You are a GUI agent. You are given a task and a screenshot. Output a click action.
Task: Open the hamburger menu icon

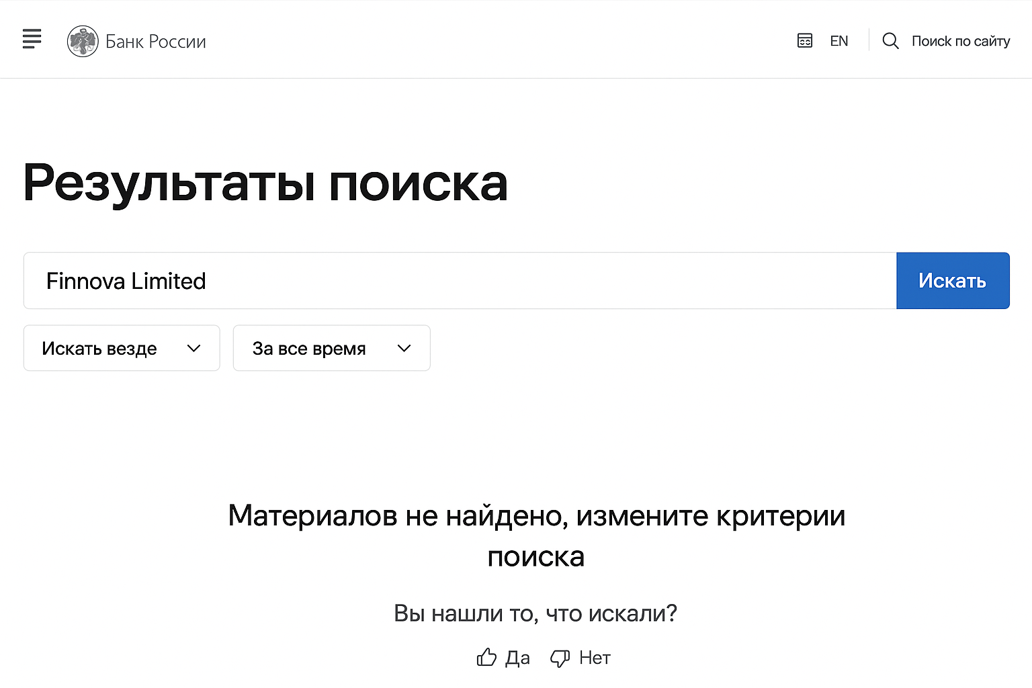(x=32, y=39)
